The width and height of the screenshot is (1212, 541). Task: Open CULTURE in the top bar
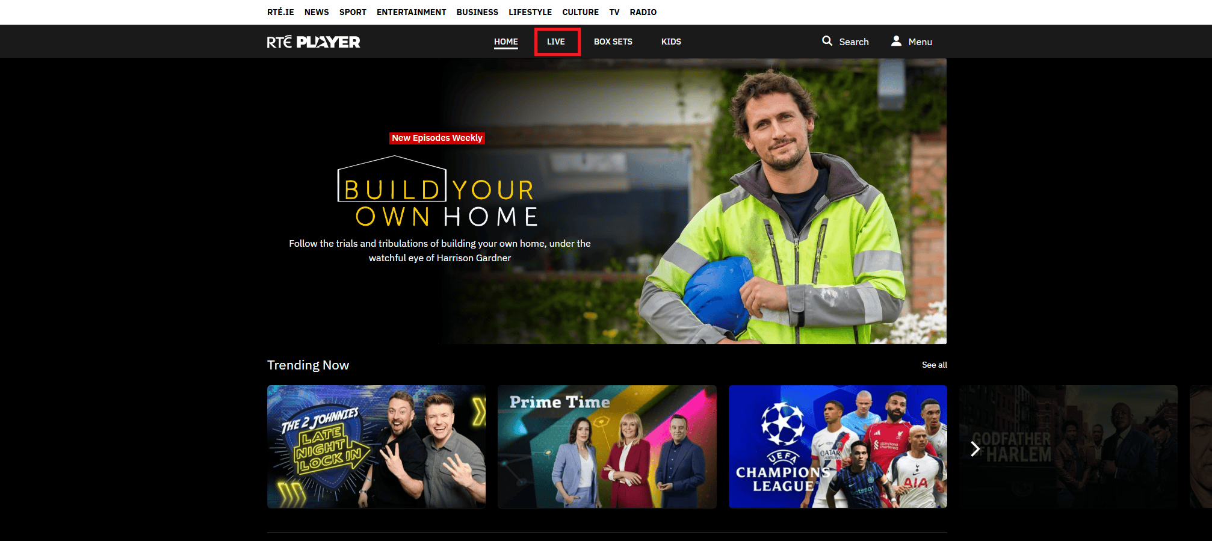580,12
